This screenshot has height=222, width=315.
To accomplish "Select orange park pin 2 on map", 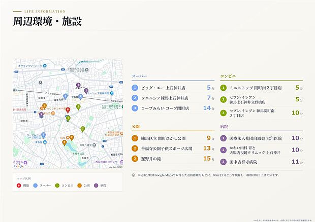I will [x=72, y=138].
